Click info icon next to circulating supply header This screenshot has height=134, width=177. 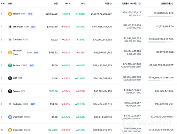click(172, 4)
